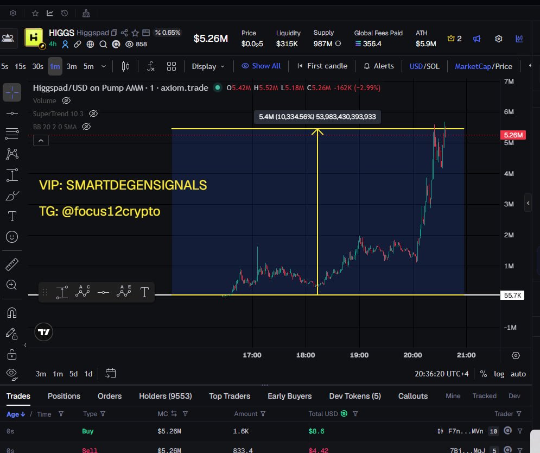Switch USD/SOL currency toggle
Screen dimensions: 540x453
pyautogui.click(x=424, y=66)
